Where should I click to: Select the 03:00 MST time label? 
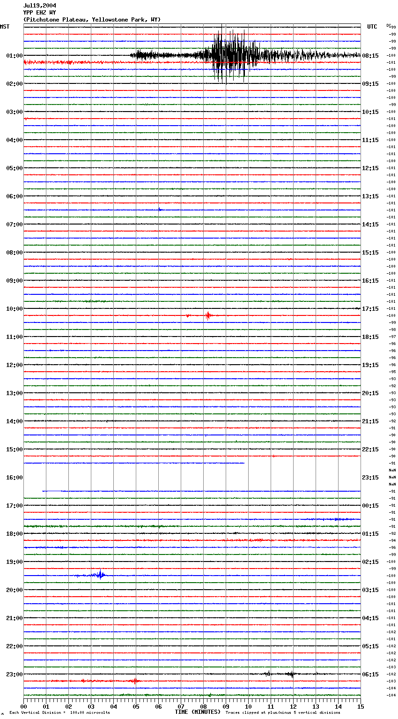pos(15,112)
